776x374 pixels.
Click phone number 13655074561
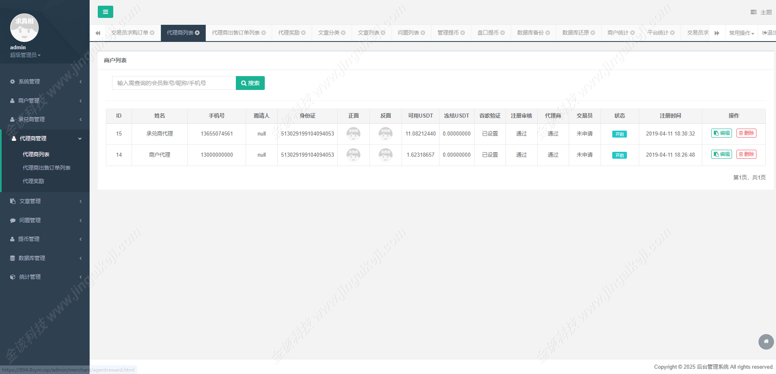click(x=217, y=134)
